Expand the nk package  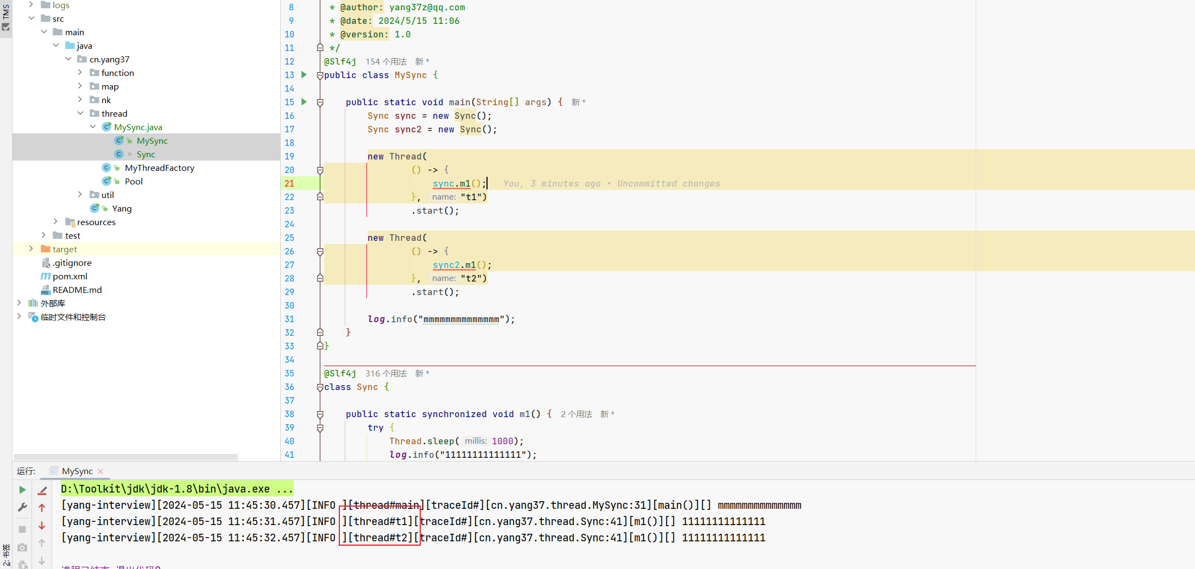coord(80,99)
